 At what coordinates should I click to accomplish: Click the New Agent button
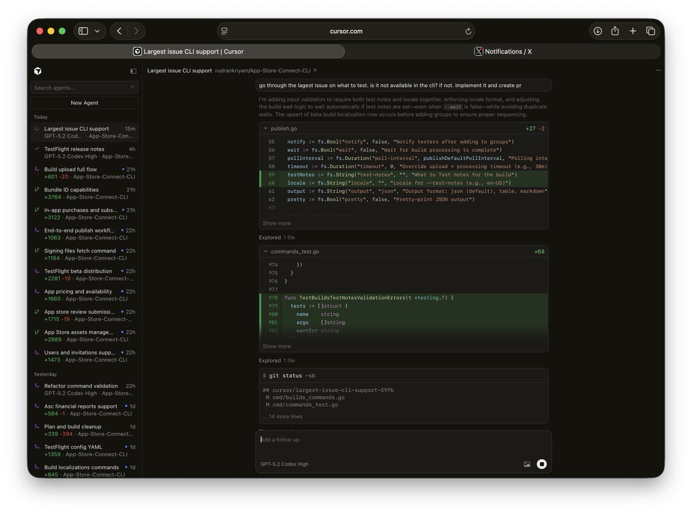pyautogui.click(x=84, y=103)
